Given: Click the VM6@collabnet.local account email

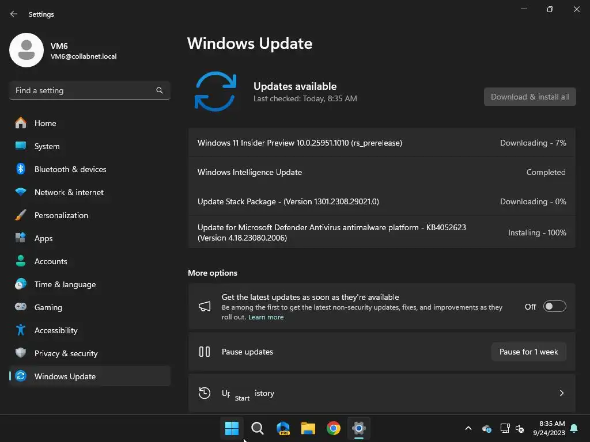Looking at the screenshot, I should (x=84, y=56).
